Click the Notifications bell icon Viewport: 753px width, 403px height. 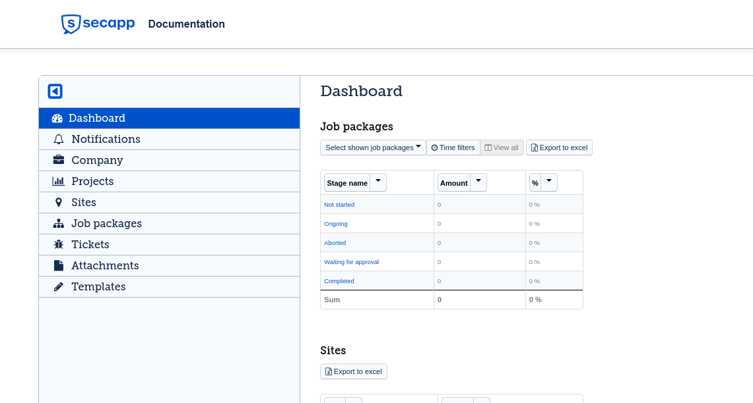coord(59,139)
